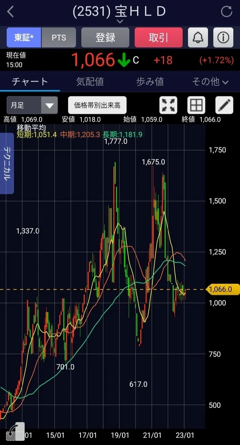Open the chart drawing pencil tool
The image size is (240, 445).
click(224, 105)
